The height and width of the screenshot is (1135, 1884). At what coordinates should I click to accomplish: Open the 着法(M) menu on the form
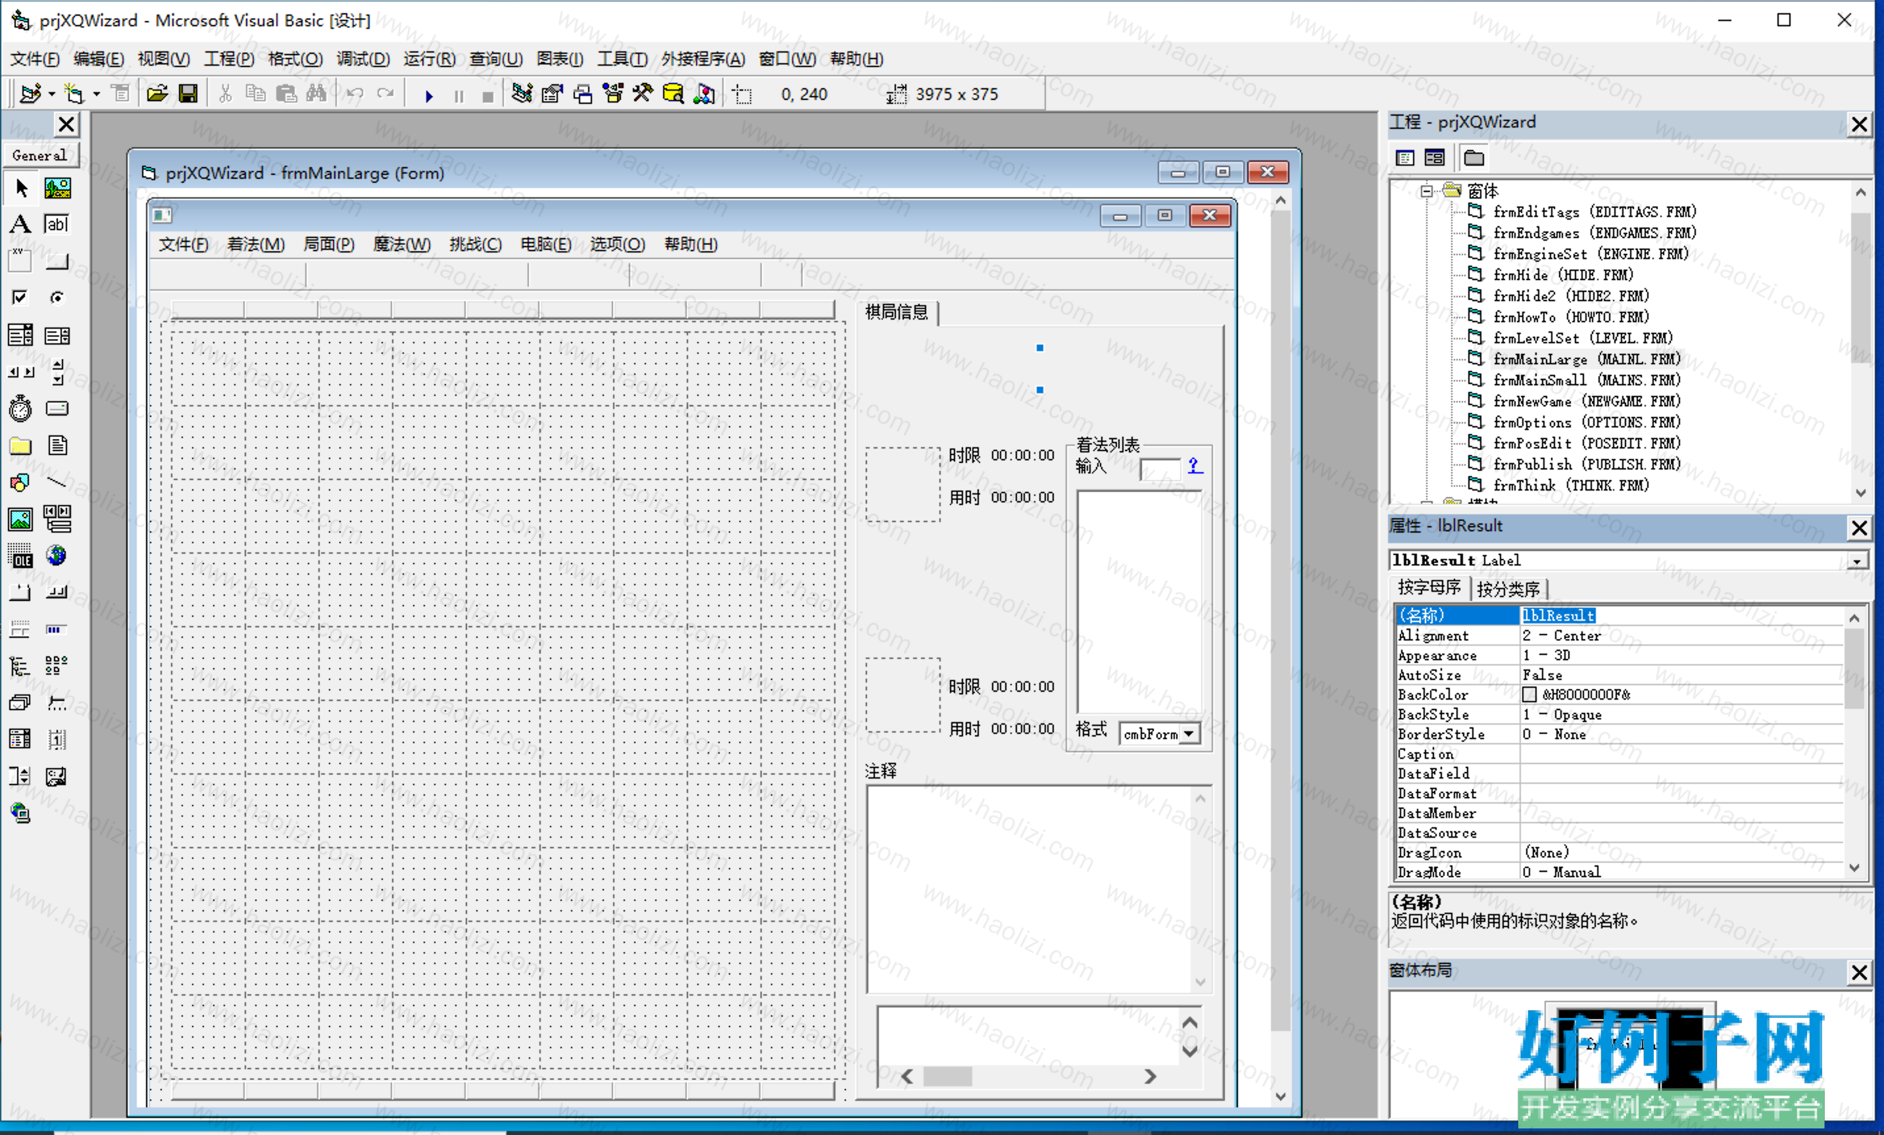(x=256, y=244)
